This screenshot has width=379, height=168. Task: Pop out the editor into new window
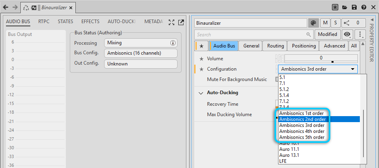pos(181,22)
